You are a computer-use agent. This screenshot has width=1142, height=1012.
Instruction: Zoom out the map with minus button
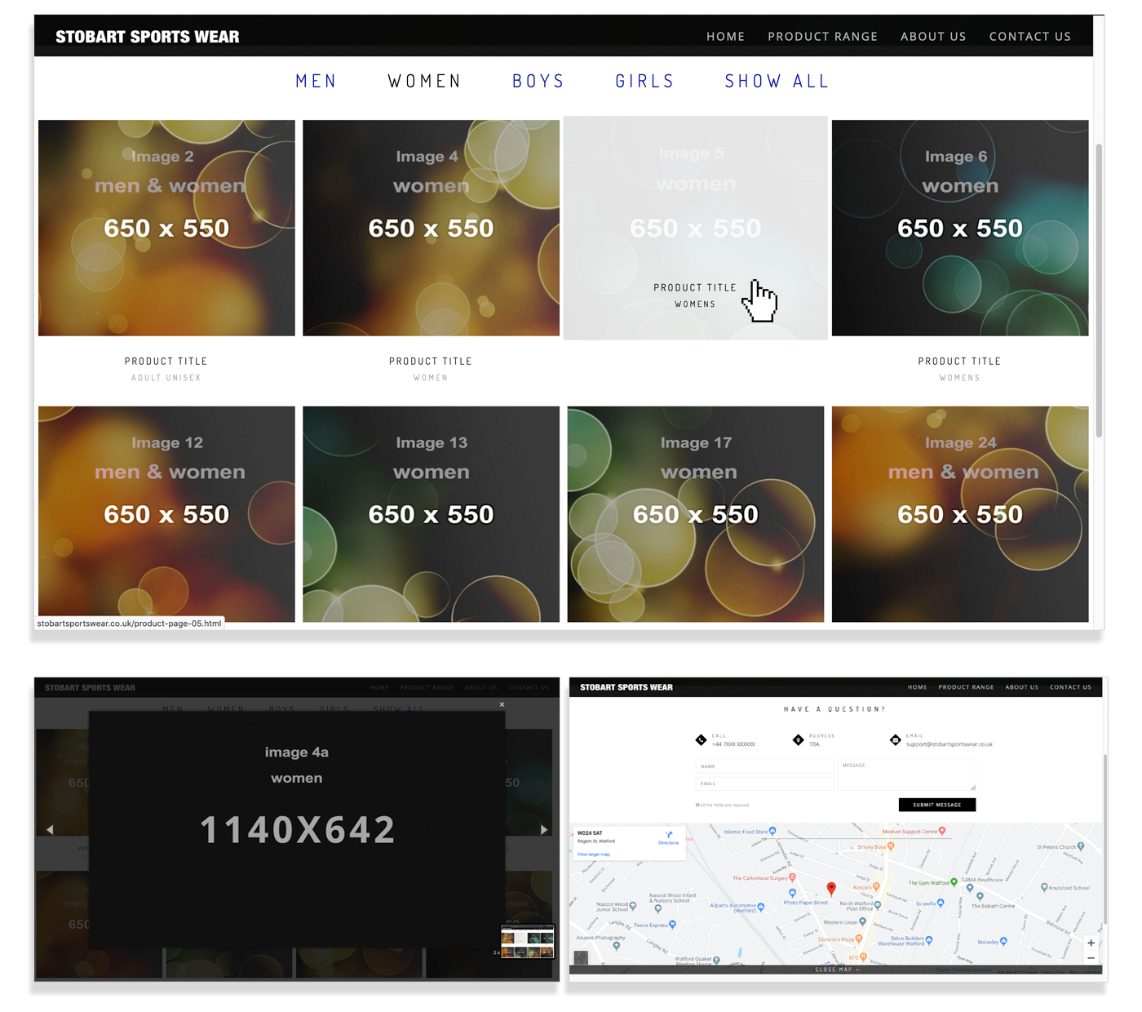[1091, 957]
